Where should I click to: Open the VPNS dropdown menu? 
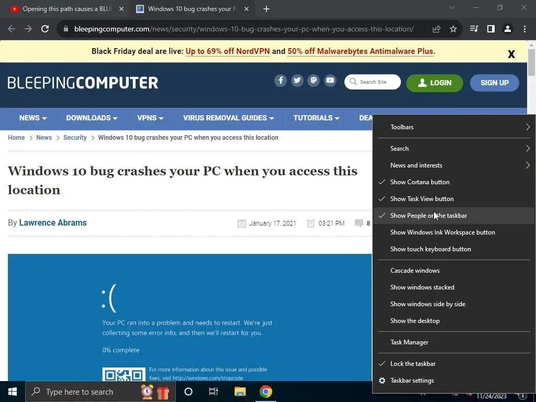(150, 118)
